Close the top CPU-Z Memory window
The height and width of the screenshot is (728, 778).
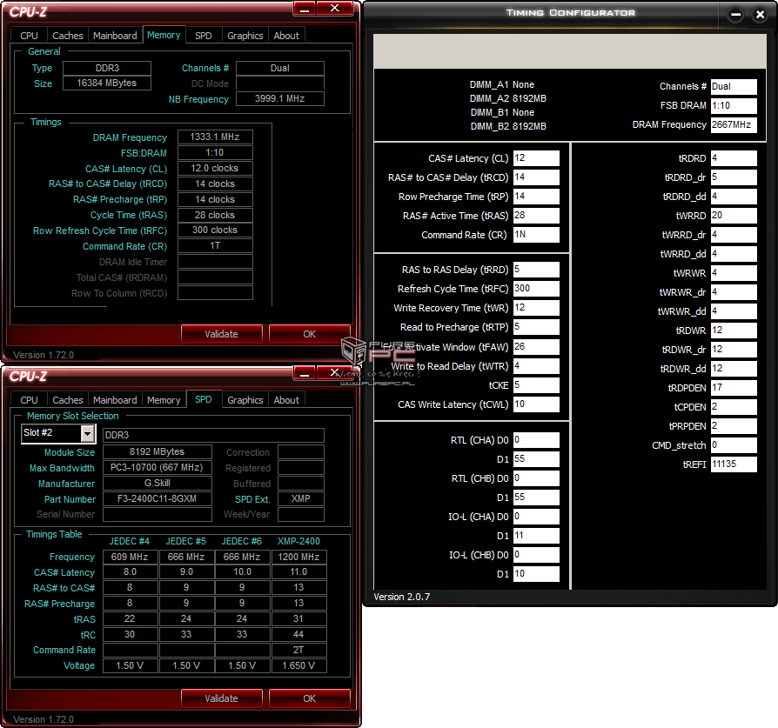coord(334,9)
